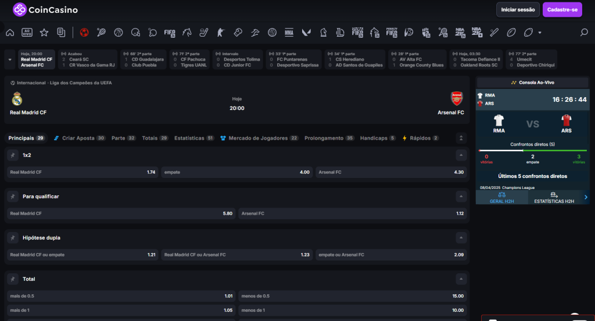Select the greyhound racing icon
Image resolution: width=595 pixels, height=321 pixels.
pos(255,33)
